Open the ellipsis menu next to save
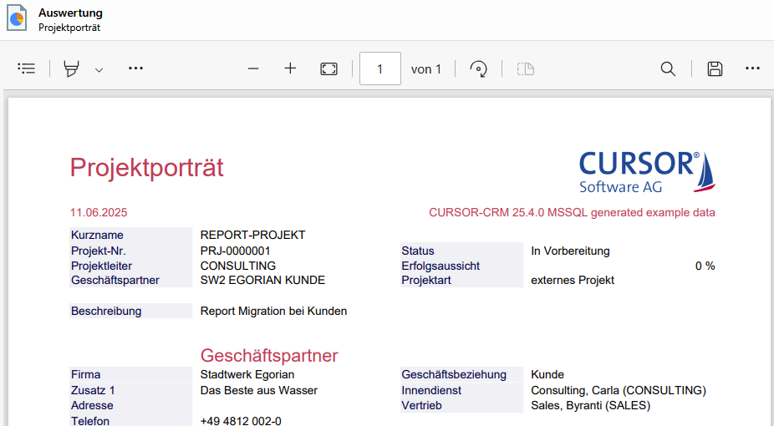This screenshot has height=426, width=774. (752, 68)
